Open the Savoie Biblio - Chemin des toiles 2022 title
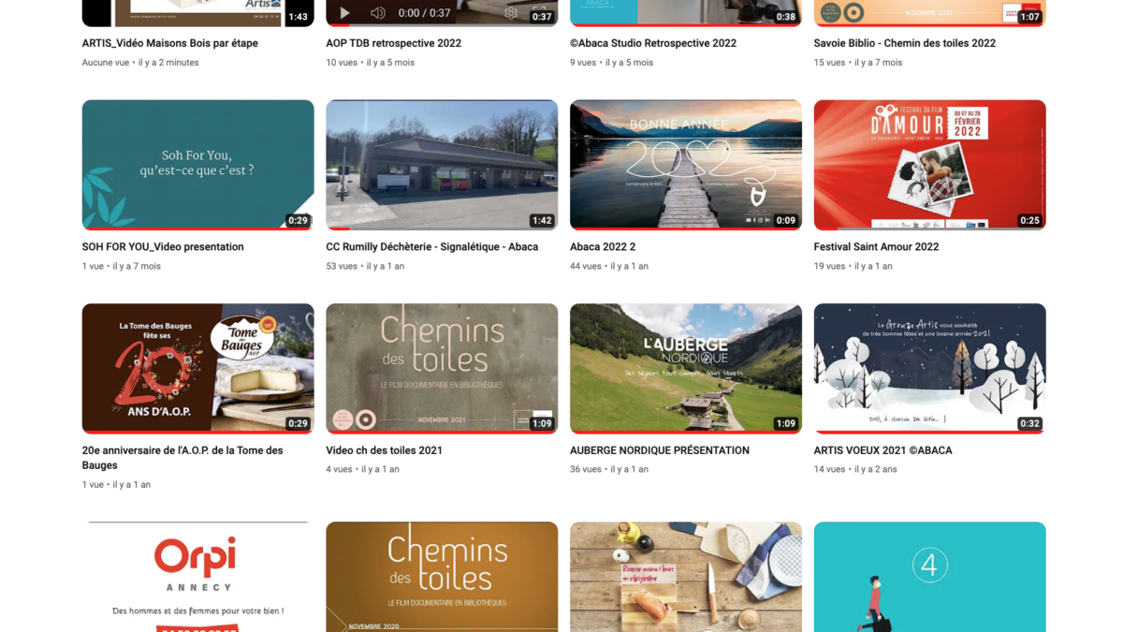The width and height of the screenshot is (1123, 632). (x=905, y=43)
